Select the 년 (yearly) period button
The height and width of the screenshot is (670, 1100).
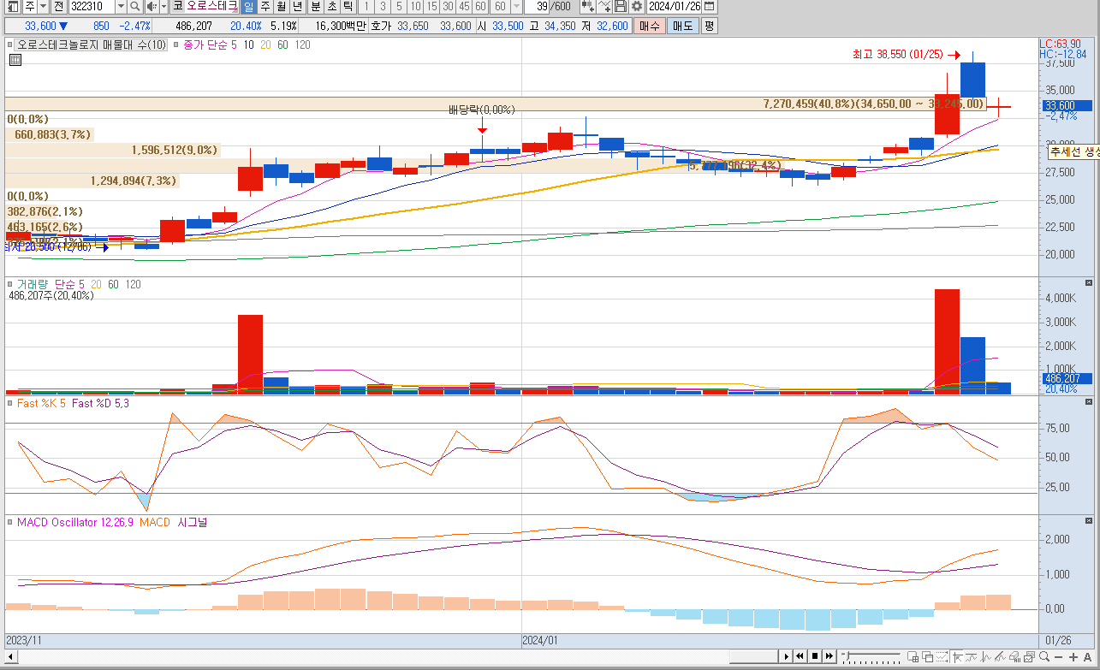pyautogui.click(x=297, y=6)
